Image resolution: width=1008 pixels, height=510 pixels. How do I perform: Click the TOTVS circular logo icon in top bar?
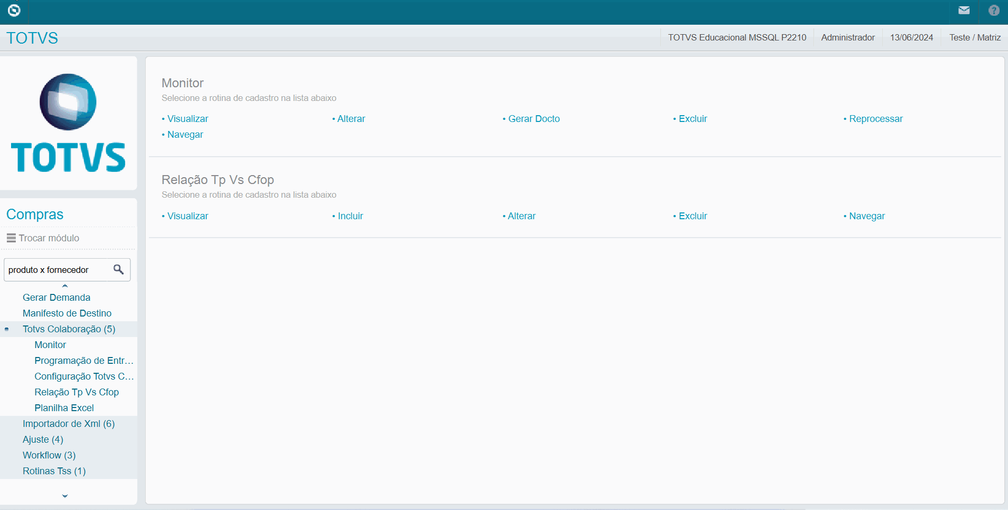pos(14,10)
